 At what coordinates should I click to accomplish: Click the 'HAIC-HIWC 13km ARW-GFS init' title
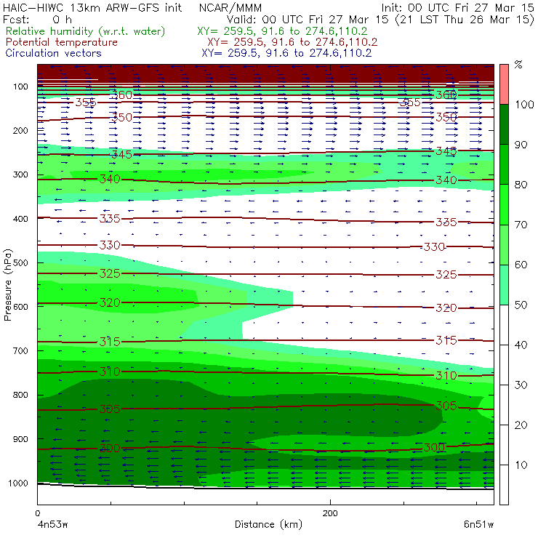[92, 7]
